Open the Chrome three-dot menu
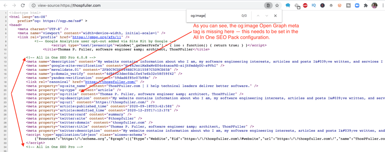This screenshot has height=152, width=385. (382, 5)
